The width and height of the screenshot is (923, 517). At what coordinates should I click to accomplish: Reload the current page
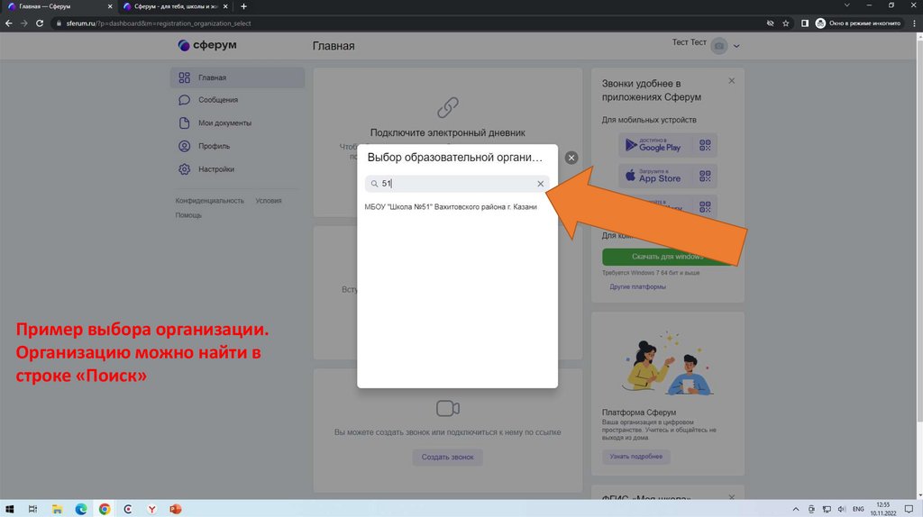point(40,23)
